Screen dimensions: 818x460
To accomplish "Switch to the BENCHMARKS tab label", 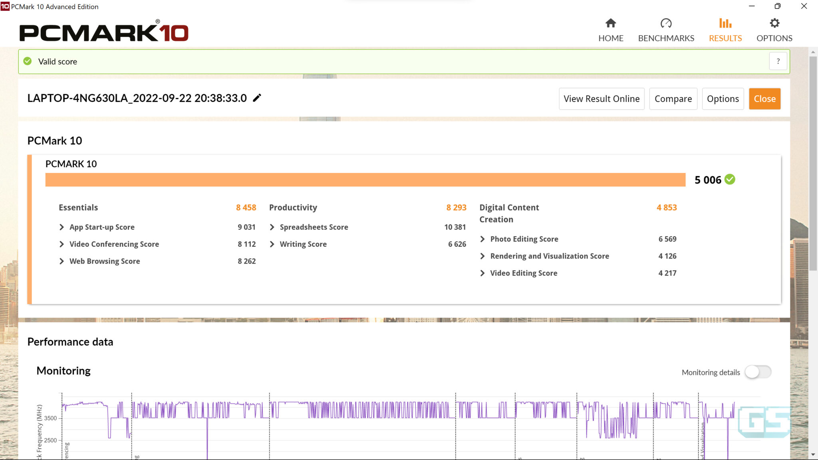I will pos(666,38).
